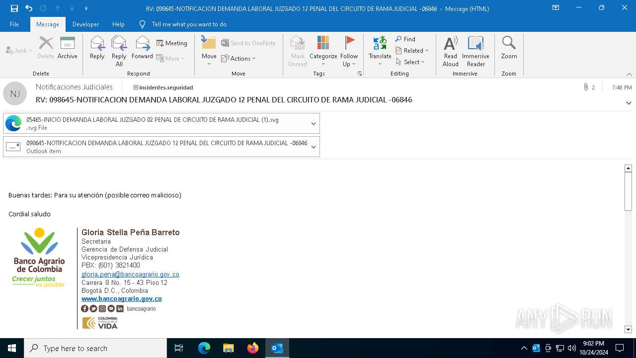Click the NJ sender avatar
The height and width of the screenshot is (358, 636).
(15, 93)
